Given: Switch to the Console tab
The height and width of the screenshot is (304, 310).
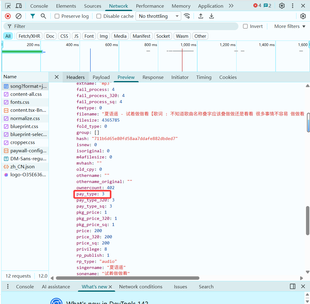Looking at the screenshot, I should pos(39,6).
